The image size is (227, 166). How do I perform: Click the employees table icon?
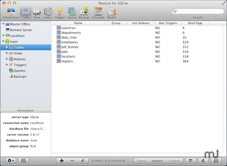click(59, 42)
